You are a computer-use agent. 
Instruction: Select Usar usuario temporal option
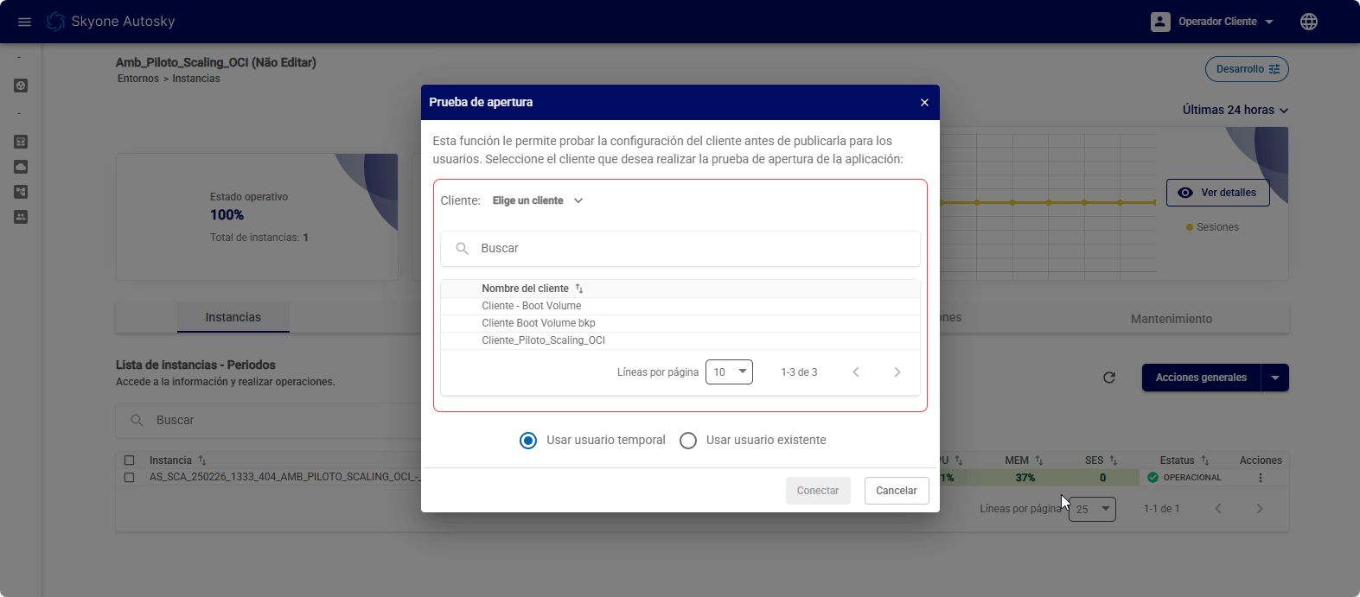[x=528, y=441]
